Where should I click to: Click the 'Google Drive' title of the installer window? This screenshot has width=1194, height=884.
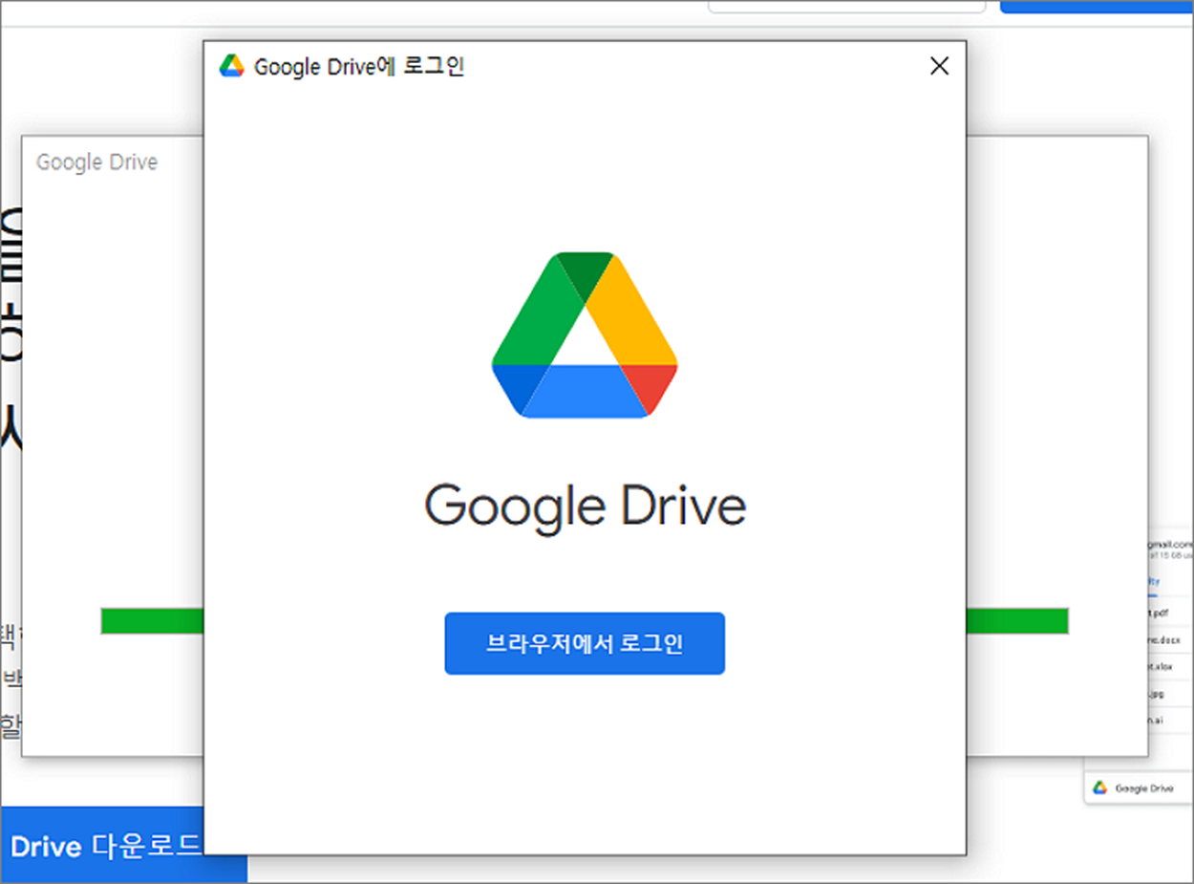[96, 162]
